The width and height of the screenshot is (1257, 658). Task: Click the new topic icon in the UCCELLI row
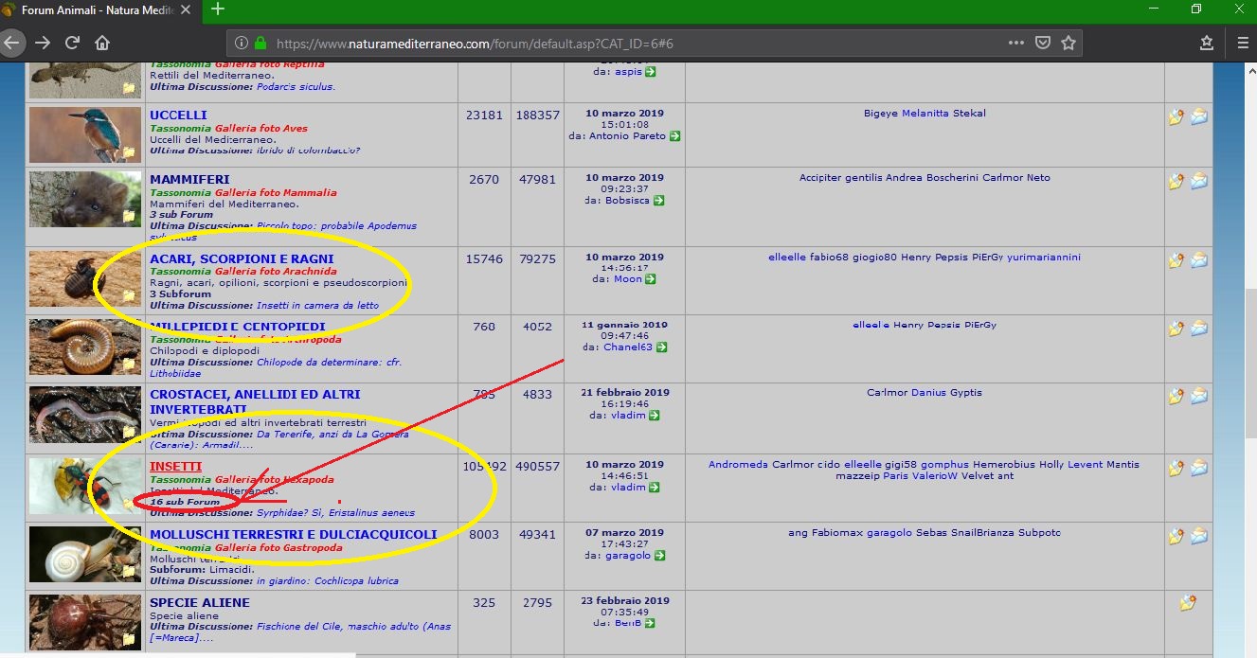click(x=1176, y=117)
